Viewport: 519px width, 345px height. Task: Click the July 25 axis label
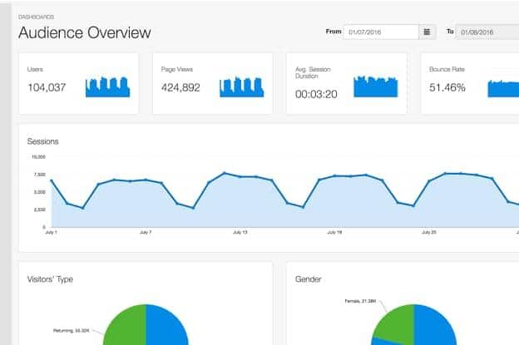[428, 232]
